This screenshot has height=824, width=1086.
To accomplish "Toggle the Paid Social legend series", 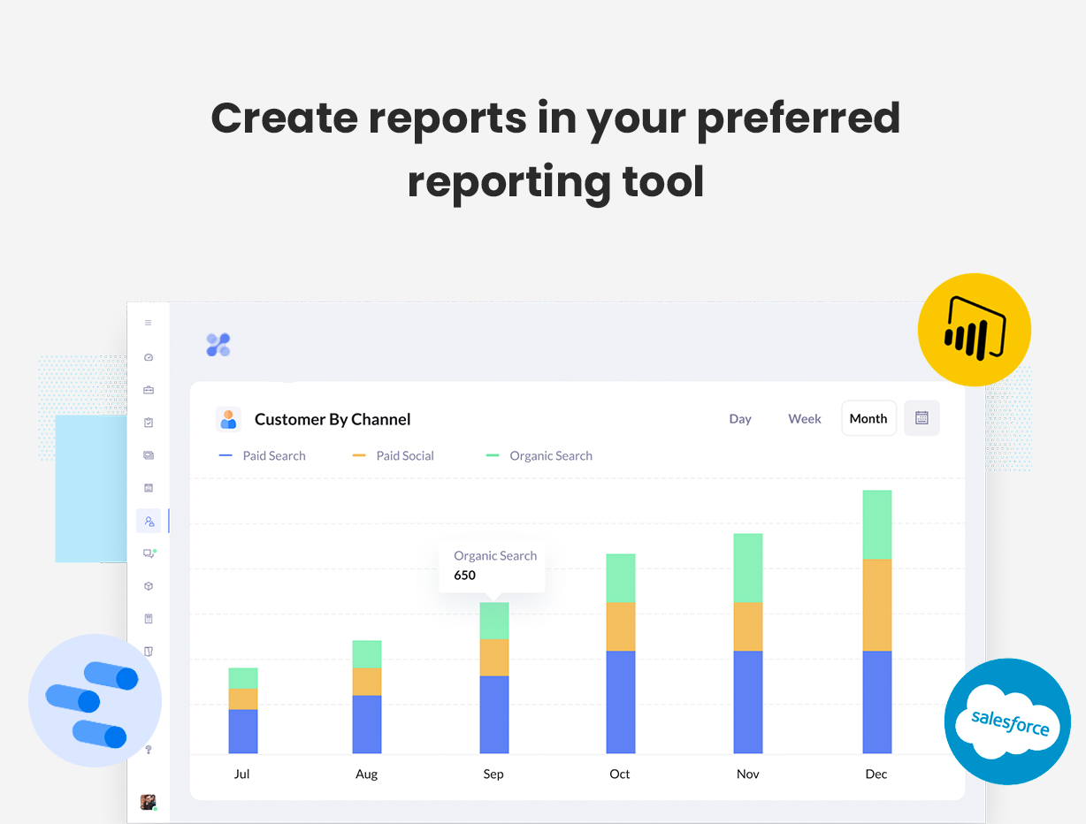I will click(x=394, y=456).
